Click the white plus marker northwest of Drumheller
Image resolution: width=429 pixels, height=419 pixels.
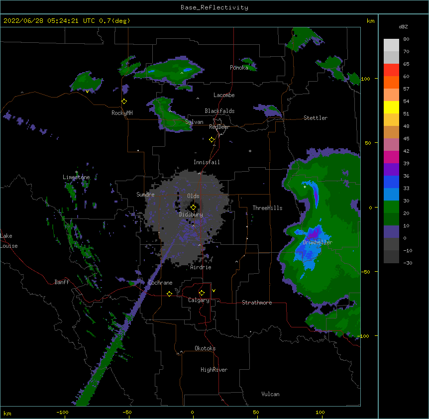tap(305, 187)
